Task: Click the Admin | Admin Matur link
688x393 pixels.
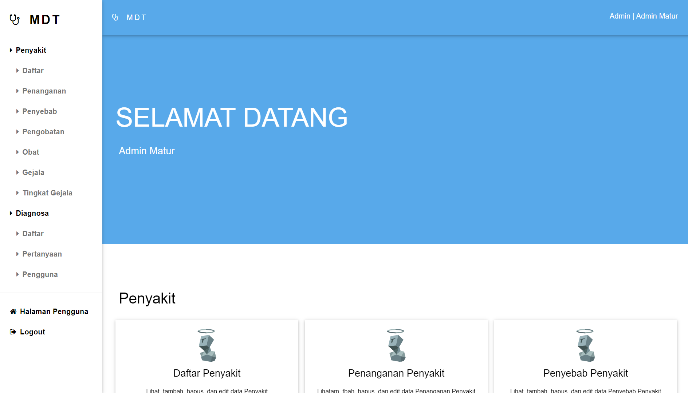Action: tap(644, 16)
